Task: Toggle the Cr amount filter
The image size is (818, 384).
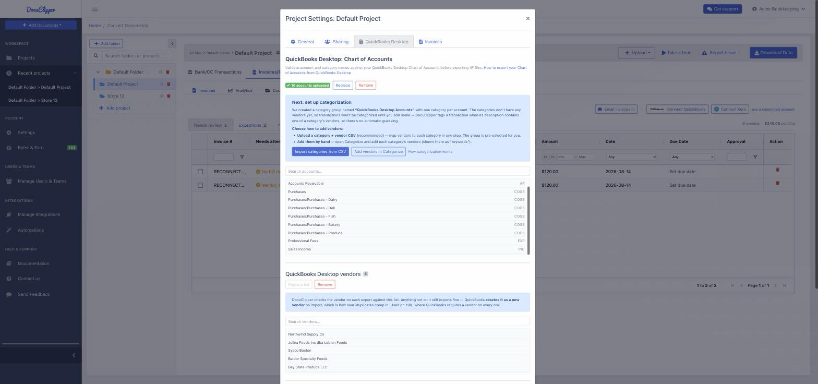Action: pyautogui.click(x=545, y=157)
